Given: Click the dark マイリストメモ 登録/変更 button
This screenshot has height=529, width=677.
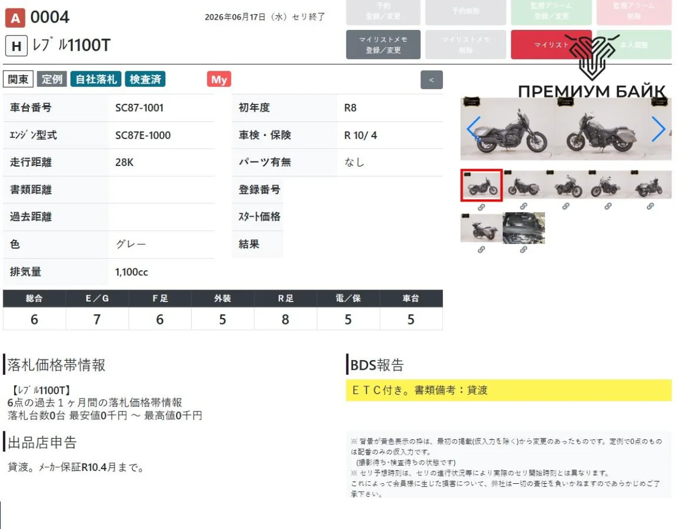Looking at the screenshot, I should [383, 45].
